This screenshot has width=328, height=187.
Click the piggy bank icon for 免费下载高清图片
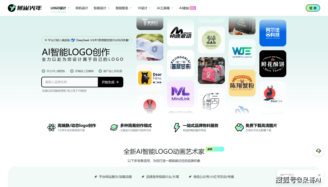coord(239,127)
